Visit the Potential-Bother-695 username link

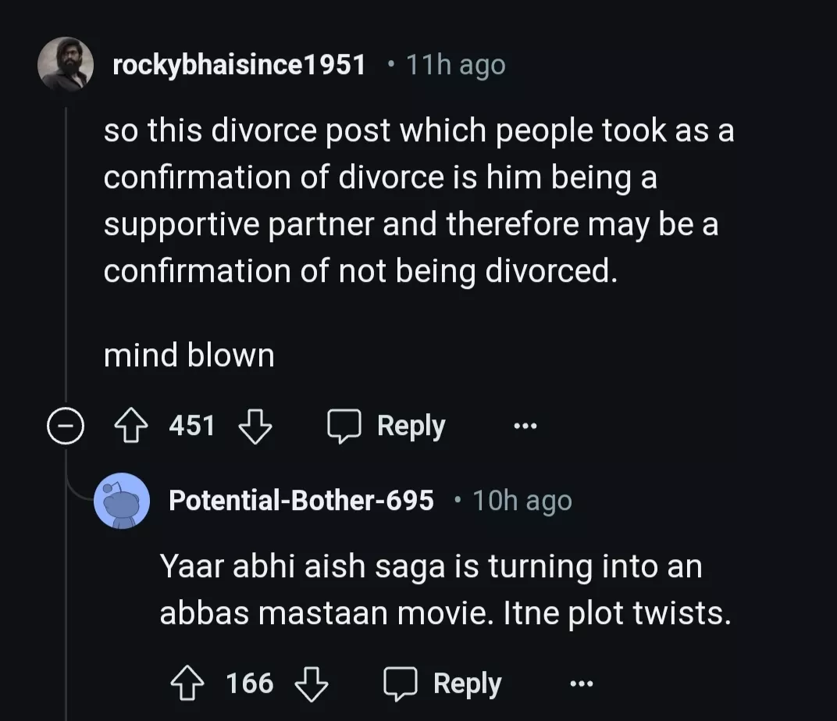coord(301,500)
